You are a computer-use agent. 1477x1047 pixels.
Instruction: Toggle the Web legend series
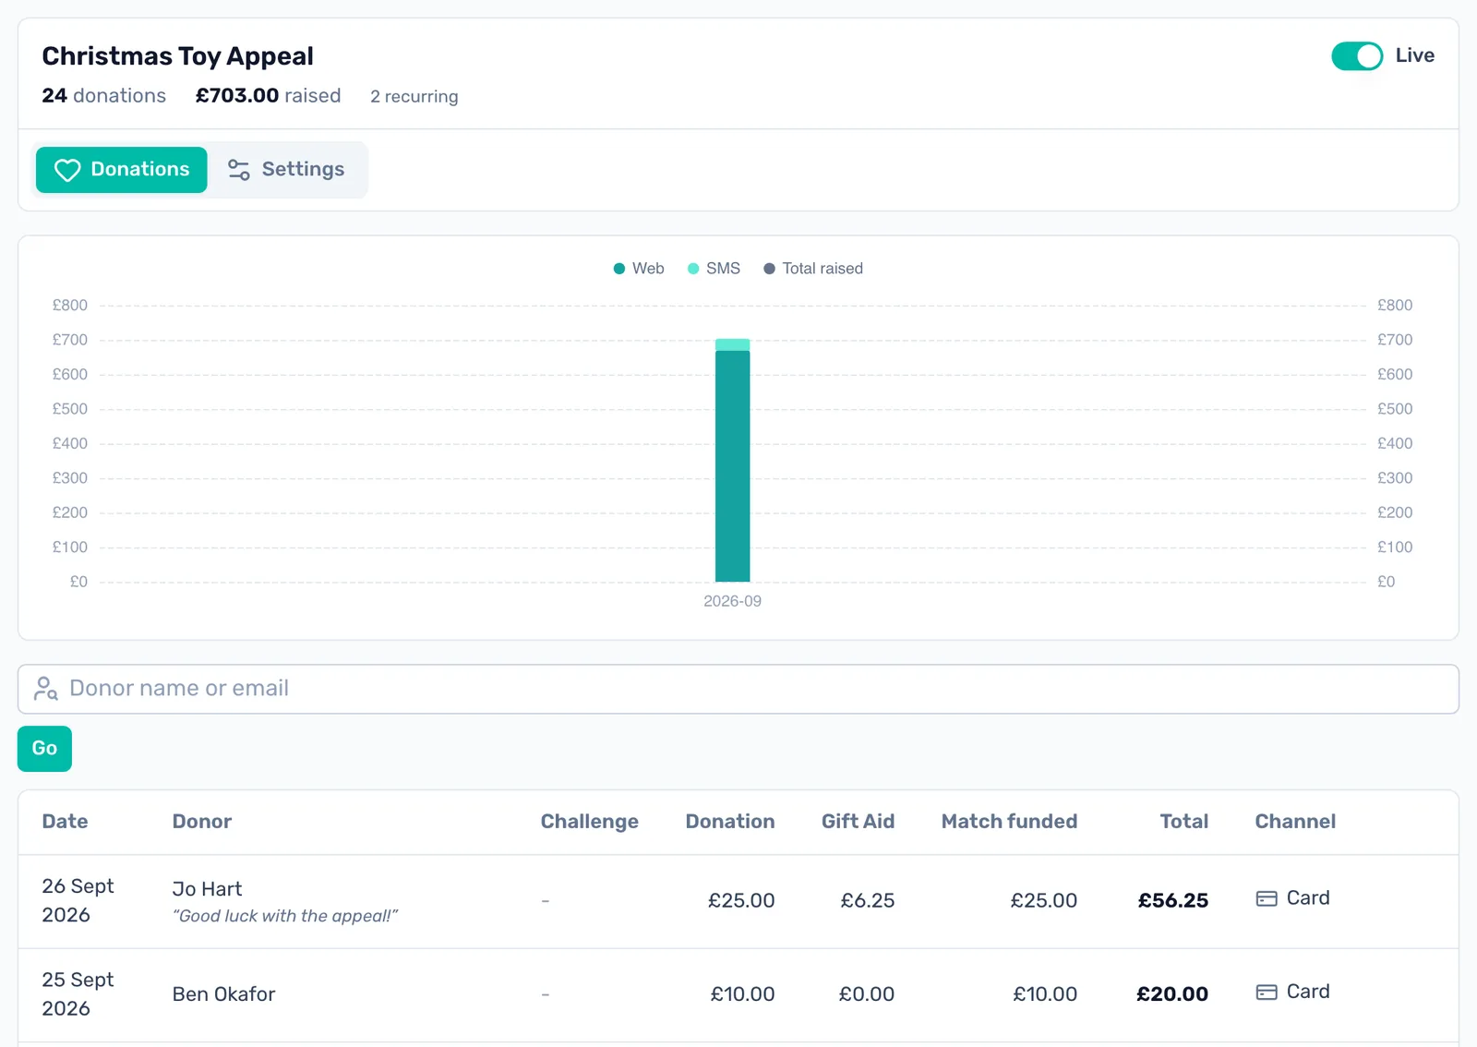(x=639, y=269)
